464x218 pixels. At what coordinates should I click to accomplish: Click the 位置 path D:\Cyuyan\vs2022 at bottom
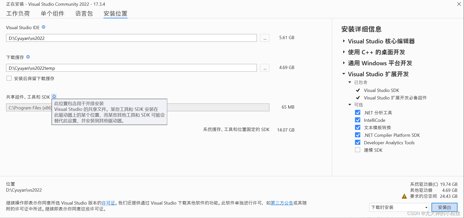pyautogui.click(x=24, y=190)
